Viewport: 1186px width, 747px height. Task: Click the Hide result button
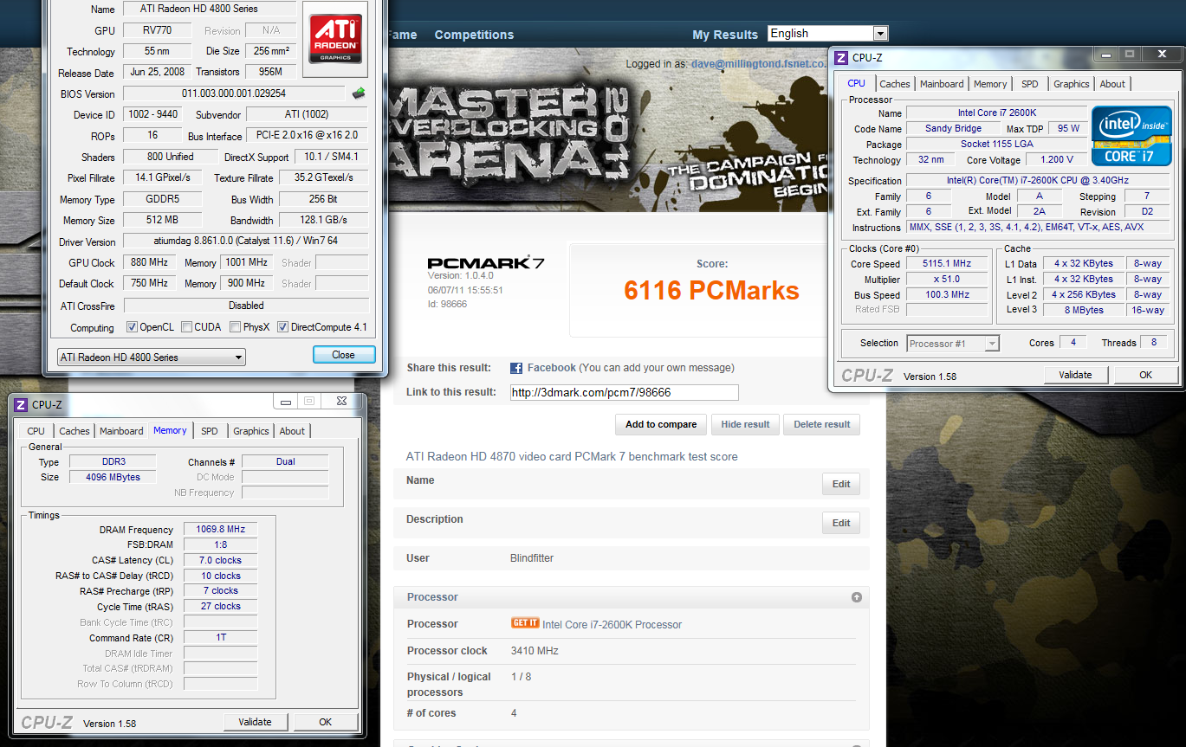pos(745,424)
